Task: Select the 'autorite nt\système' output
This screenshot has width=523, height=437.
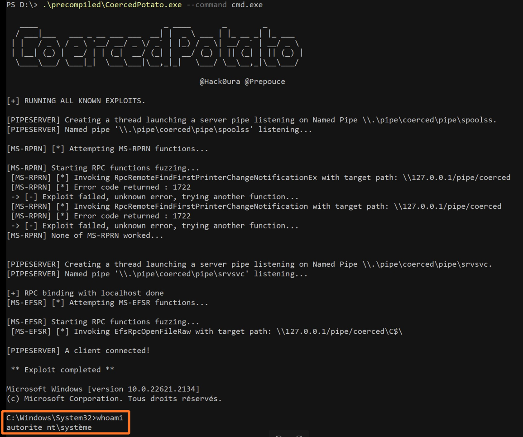Action: pos(49,427)
